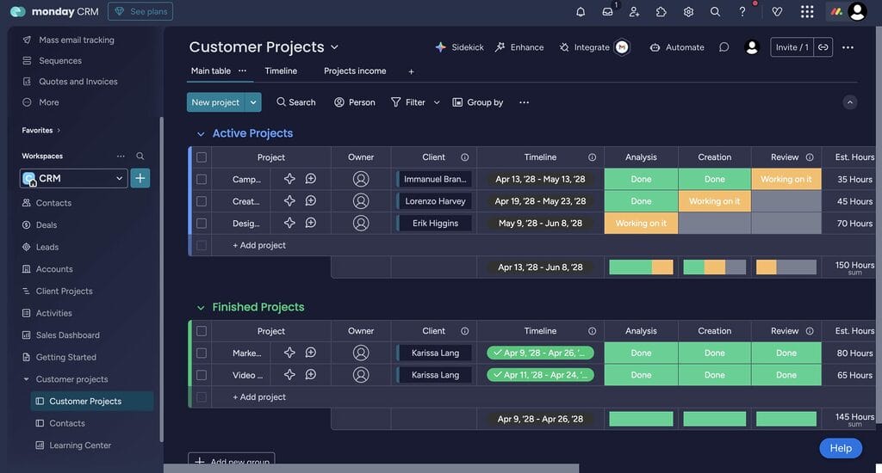The height and width of the screenshot is (473, 882).
Task: Check the Lorenzo Harvey project row checkbox
Action: (202, 201)
